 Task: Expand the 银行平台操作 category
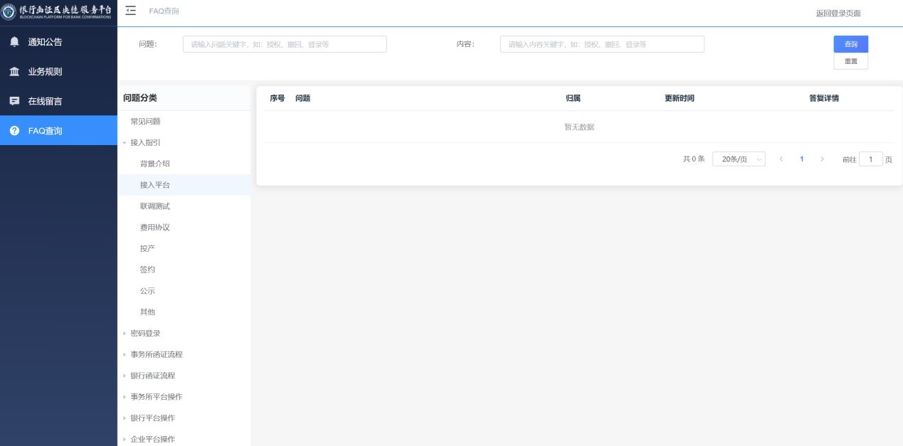[x=125, y=418]
